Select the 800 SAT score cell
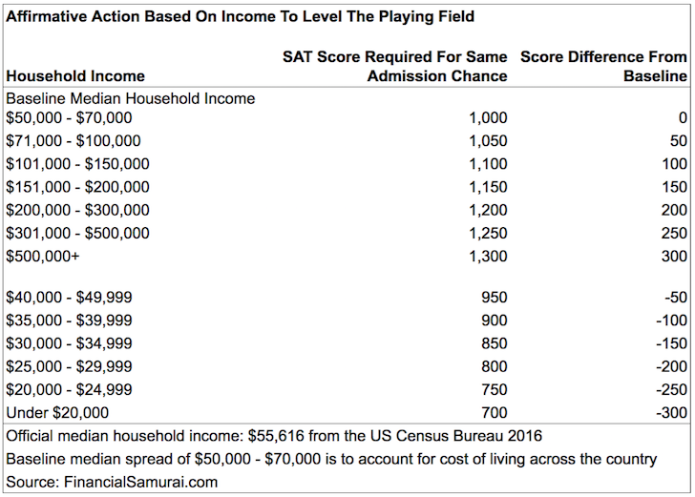Screen dimensions: 695x497 tap(495, 366)
